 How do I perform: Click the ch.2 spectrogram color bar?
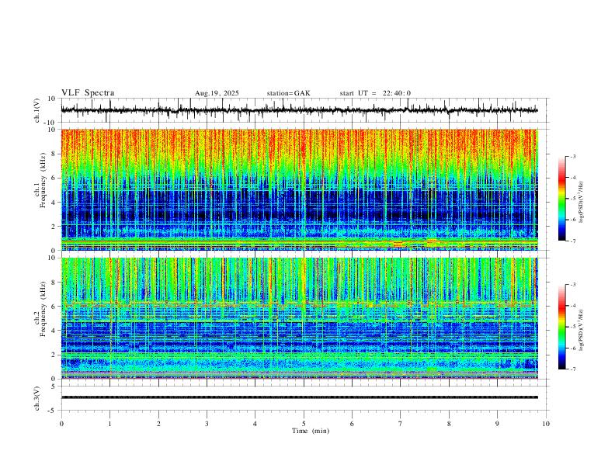click(x=561, y=327)
